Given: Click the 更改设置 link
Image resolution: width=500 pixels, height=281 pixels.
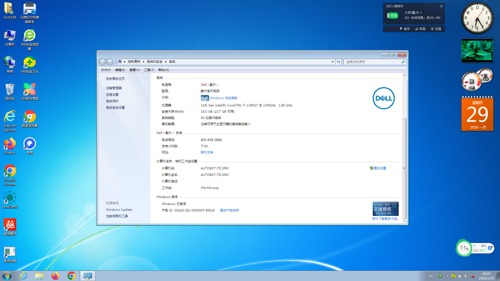Looking at the screenshot, I should point(380,168).
